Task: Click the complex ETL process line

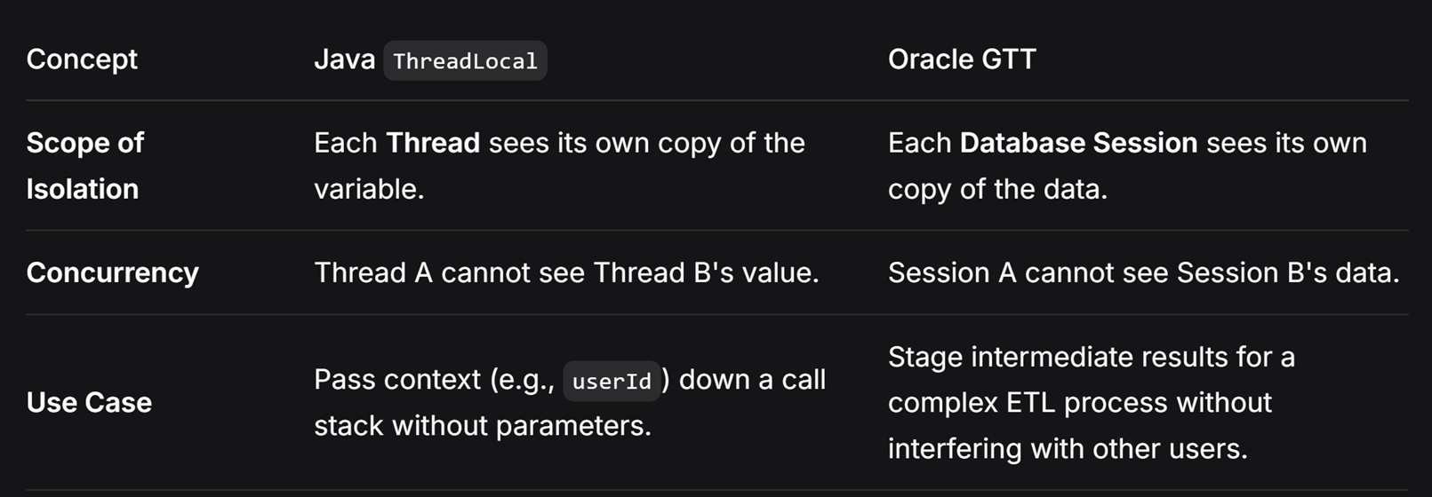Action: point(1079,402)
